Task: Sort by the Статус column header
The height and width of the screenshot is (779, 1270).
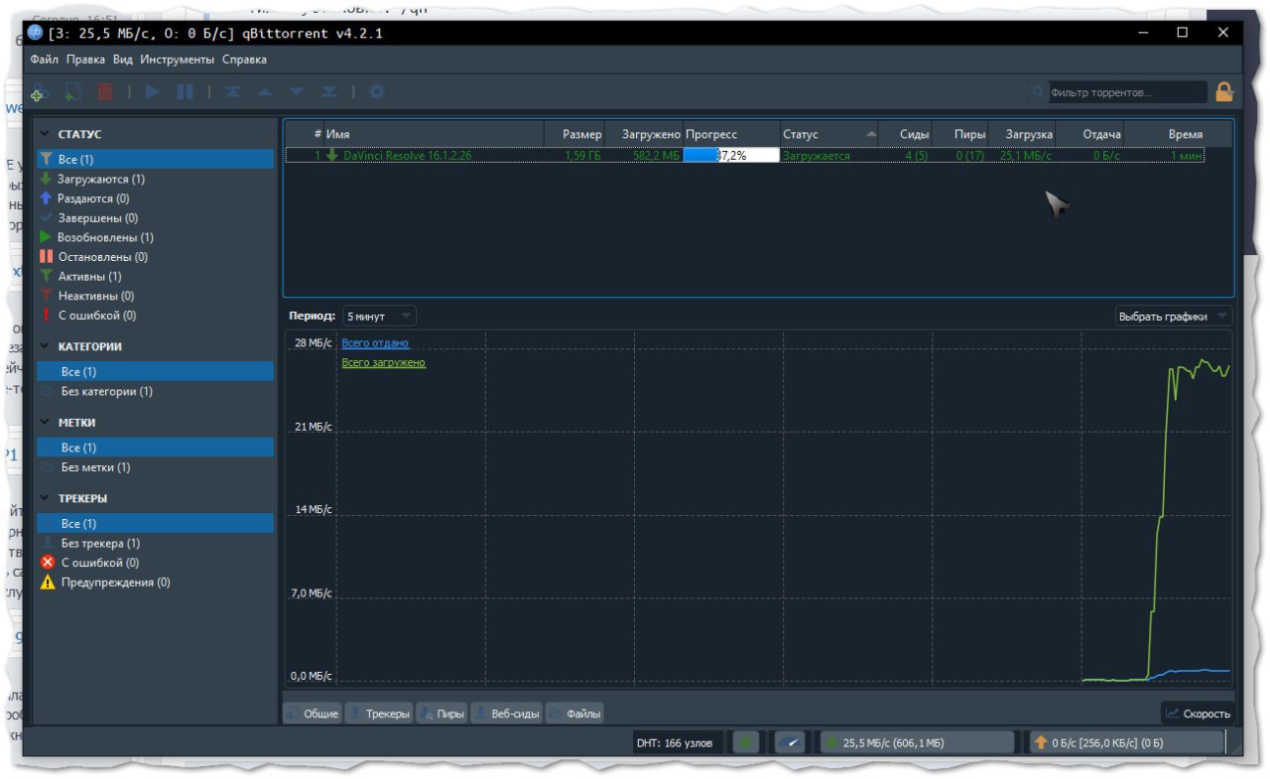Action: click(x=829, y=134)
